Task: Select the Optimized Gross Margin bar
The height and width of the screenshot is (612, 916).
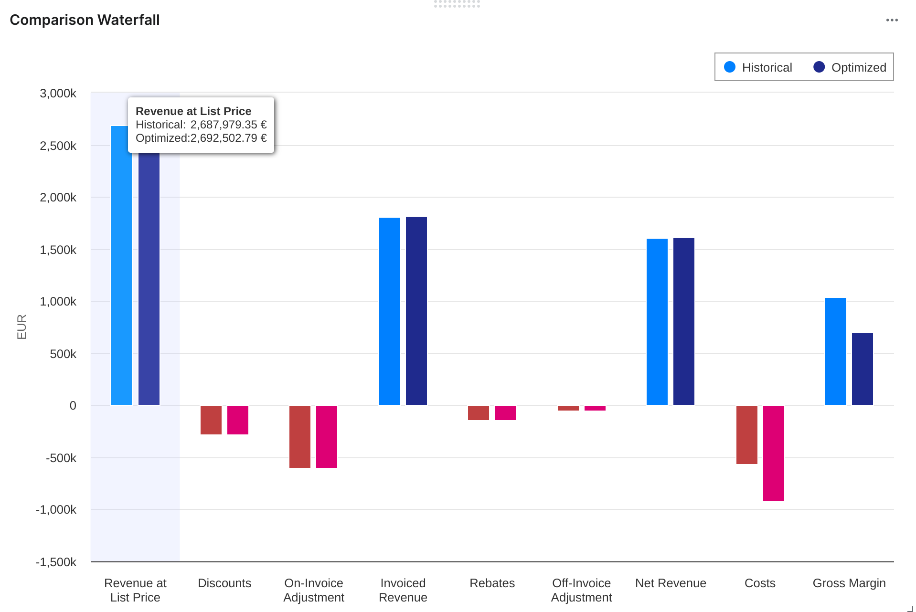Action: coord(862,369)
